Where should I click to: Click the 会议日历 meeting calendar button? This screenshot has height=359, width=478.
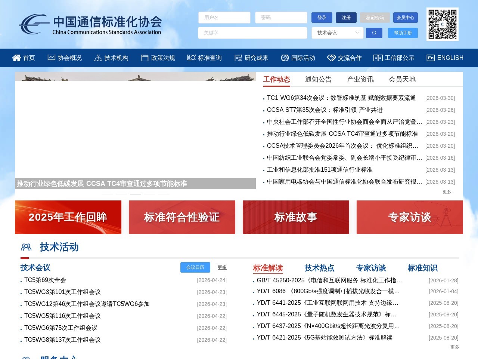click(195, 267)
